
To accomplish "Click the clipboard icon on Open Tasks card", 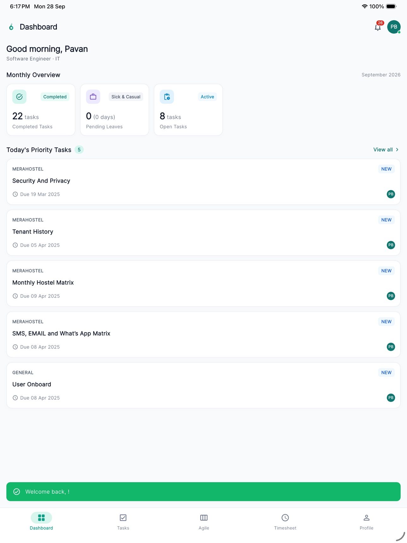I will click(167, 97).
